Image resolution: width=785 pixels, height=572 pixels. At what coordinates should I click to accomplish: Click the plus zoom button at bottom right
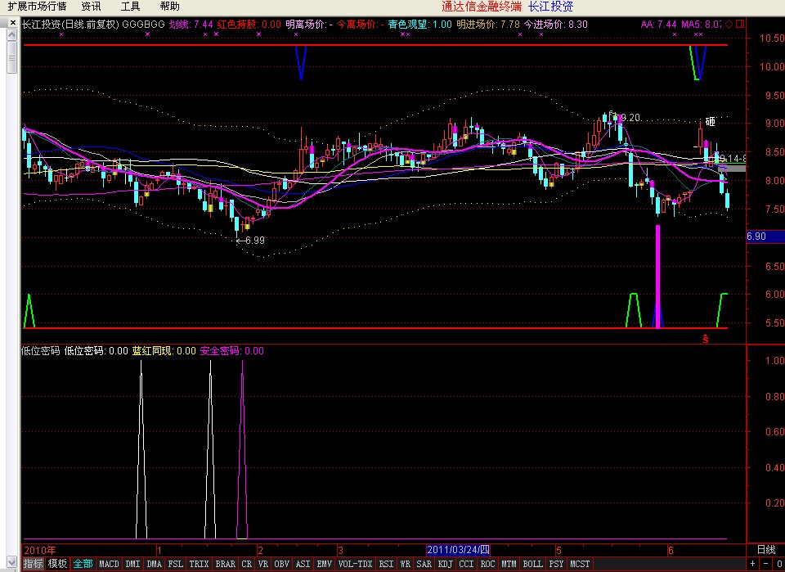point(752,564)
